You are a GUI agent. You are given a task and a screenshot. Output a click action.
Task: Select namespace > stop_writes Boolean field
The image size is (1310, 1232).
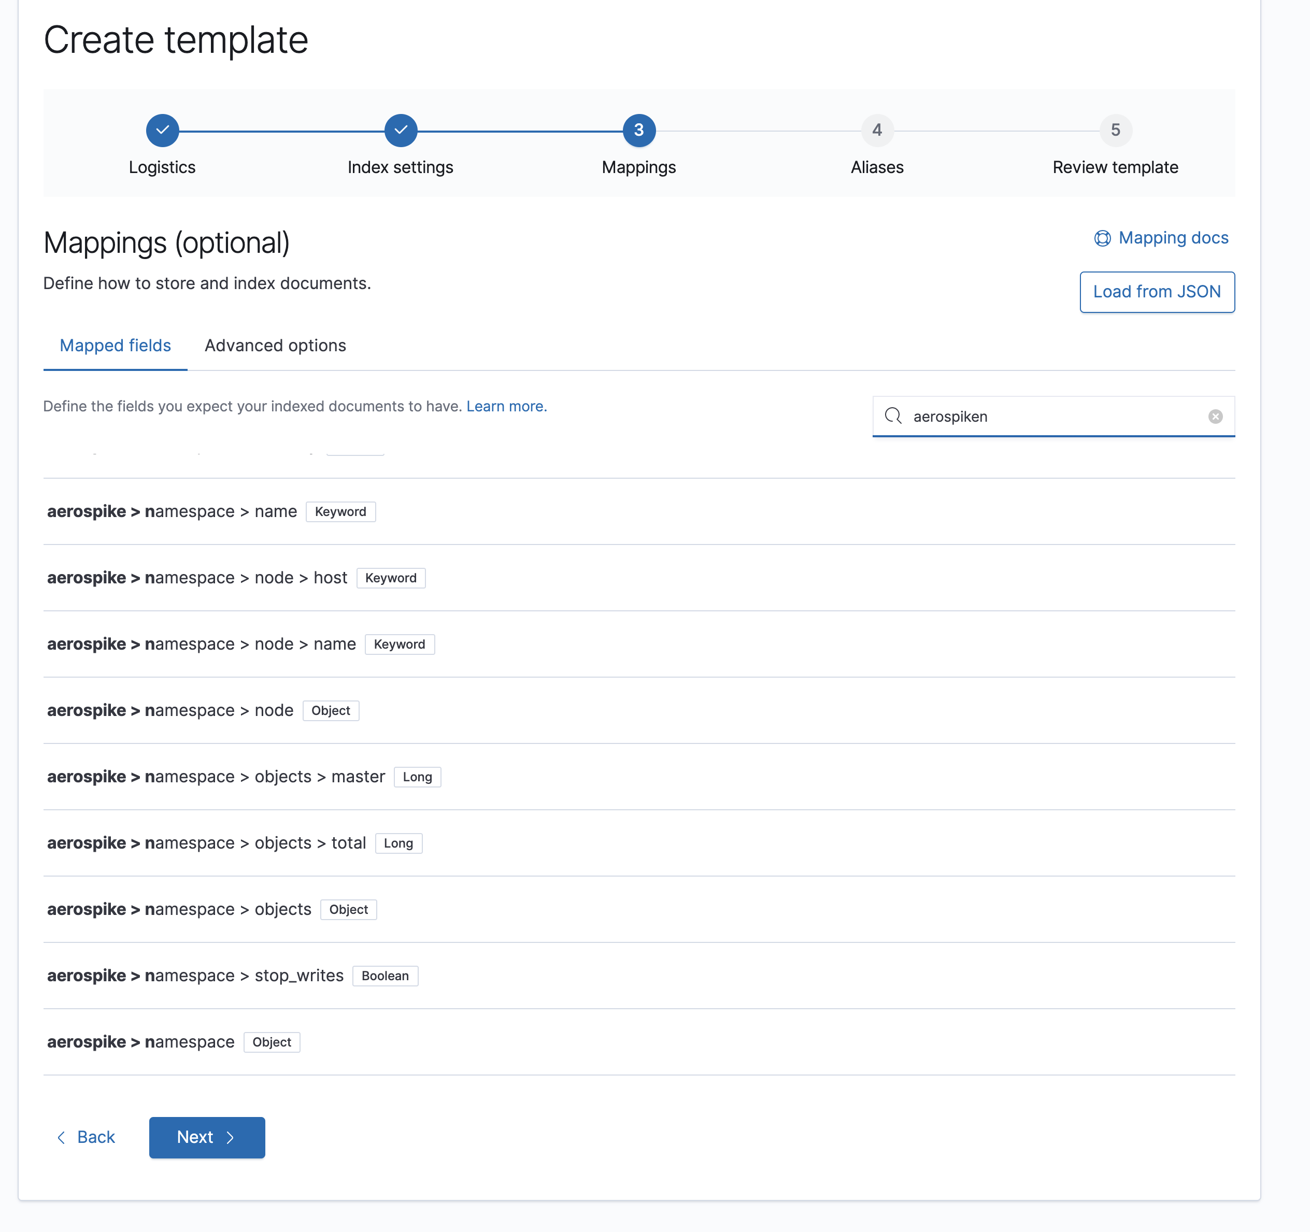[195, 976]
